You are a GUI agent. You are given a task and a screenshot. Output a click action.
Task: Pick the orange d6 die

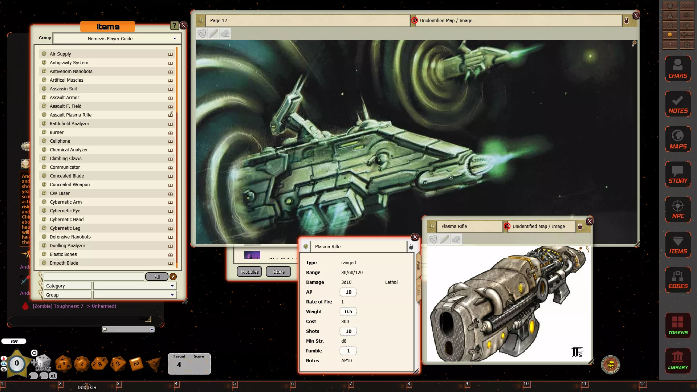[x=136, y=363]
